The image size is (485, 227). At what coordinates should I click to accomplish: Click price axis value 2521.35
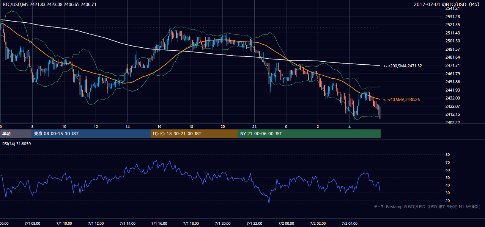(x=452, y=25)
